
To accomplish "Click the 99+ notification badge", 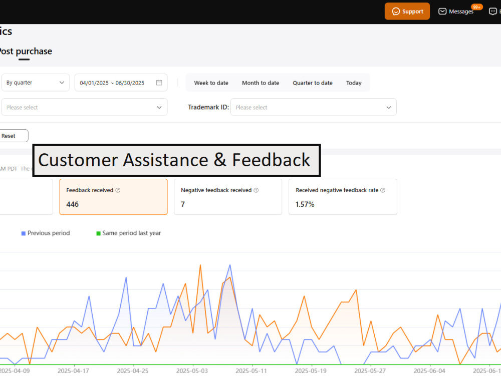I will click(x=477, y=7).
